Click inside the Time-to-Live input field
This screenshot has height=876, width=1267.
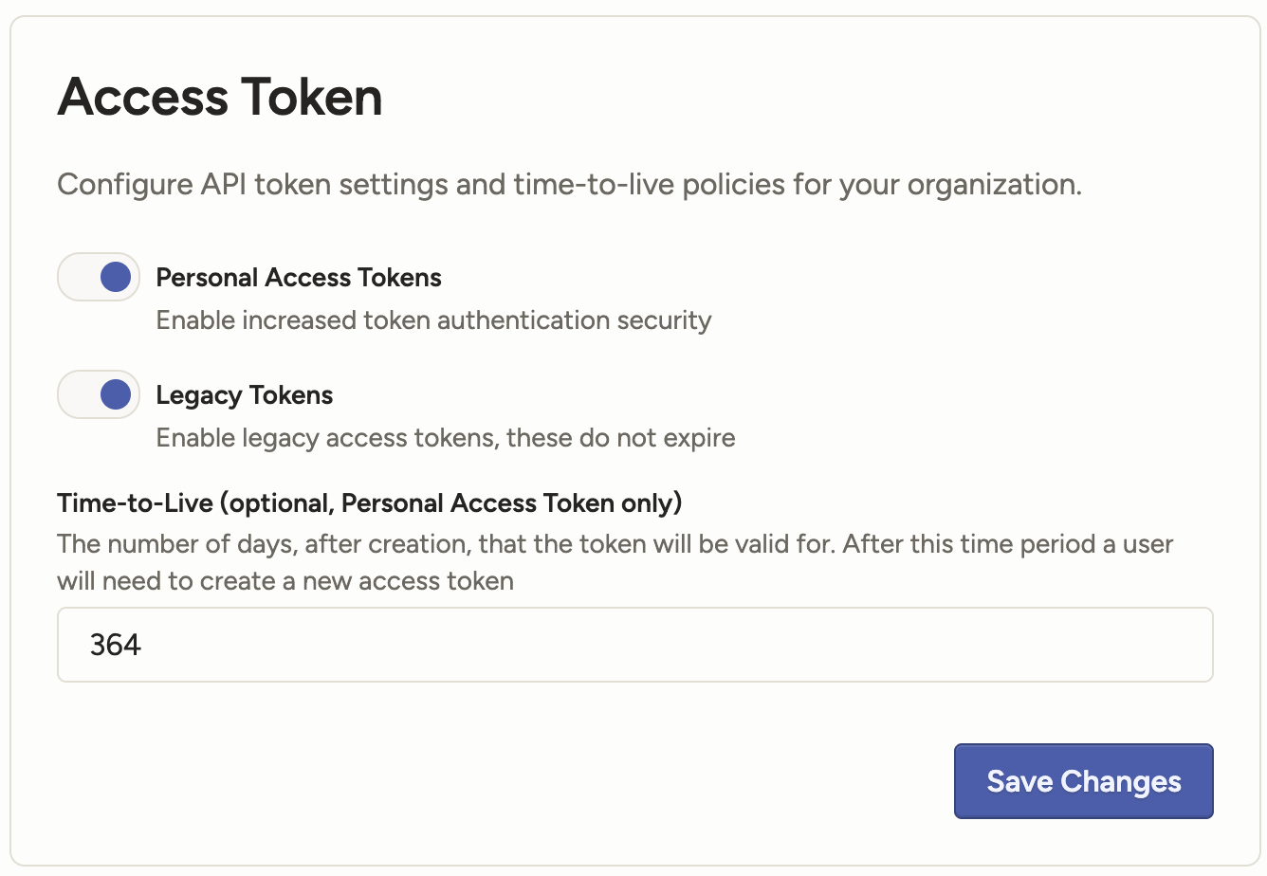click(x=635, y=644)
